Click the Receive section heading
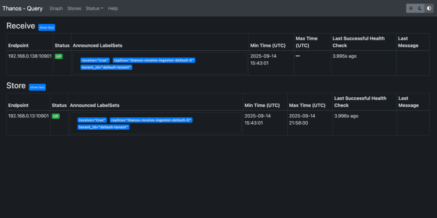The image size is (437, 218). click(x=20, y=26)
